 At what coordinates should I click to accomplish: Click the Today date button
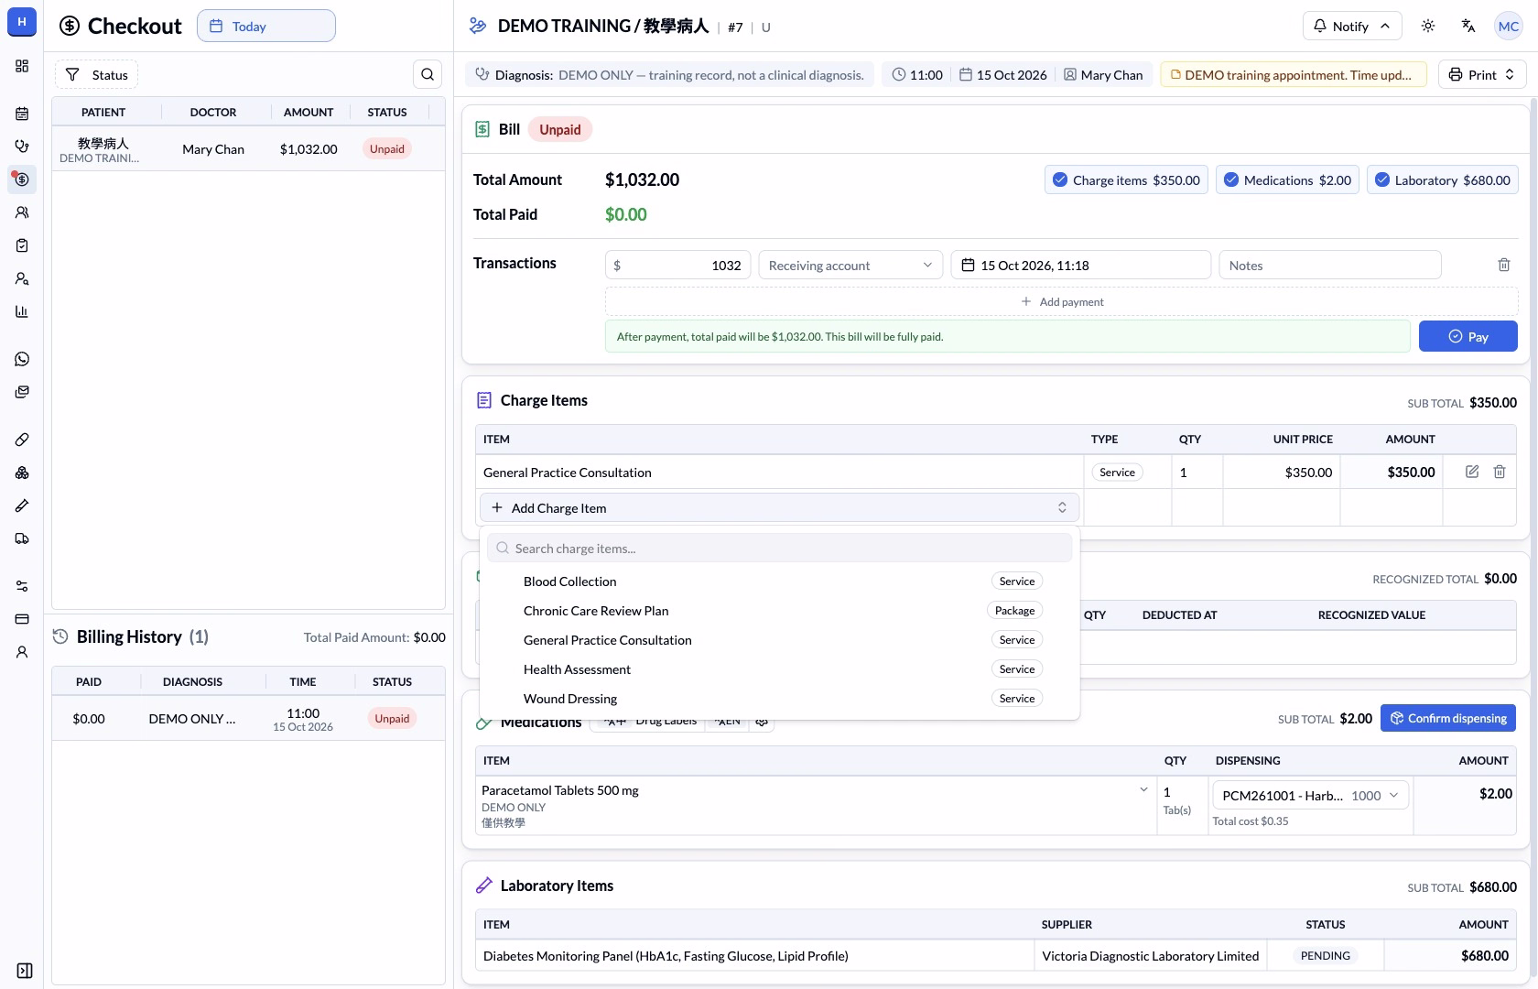pos(266,26)
